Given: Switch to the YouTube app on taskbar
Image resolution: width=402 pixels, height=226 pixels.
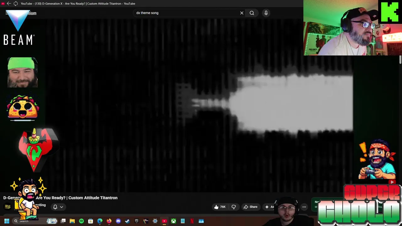Looking at the screenshot, I should [164, 221].
